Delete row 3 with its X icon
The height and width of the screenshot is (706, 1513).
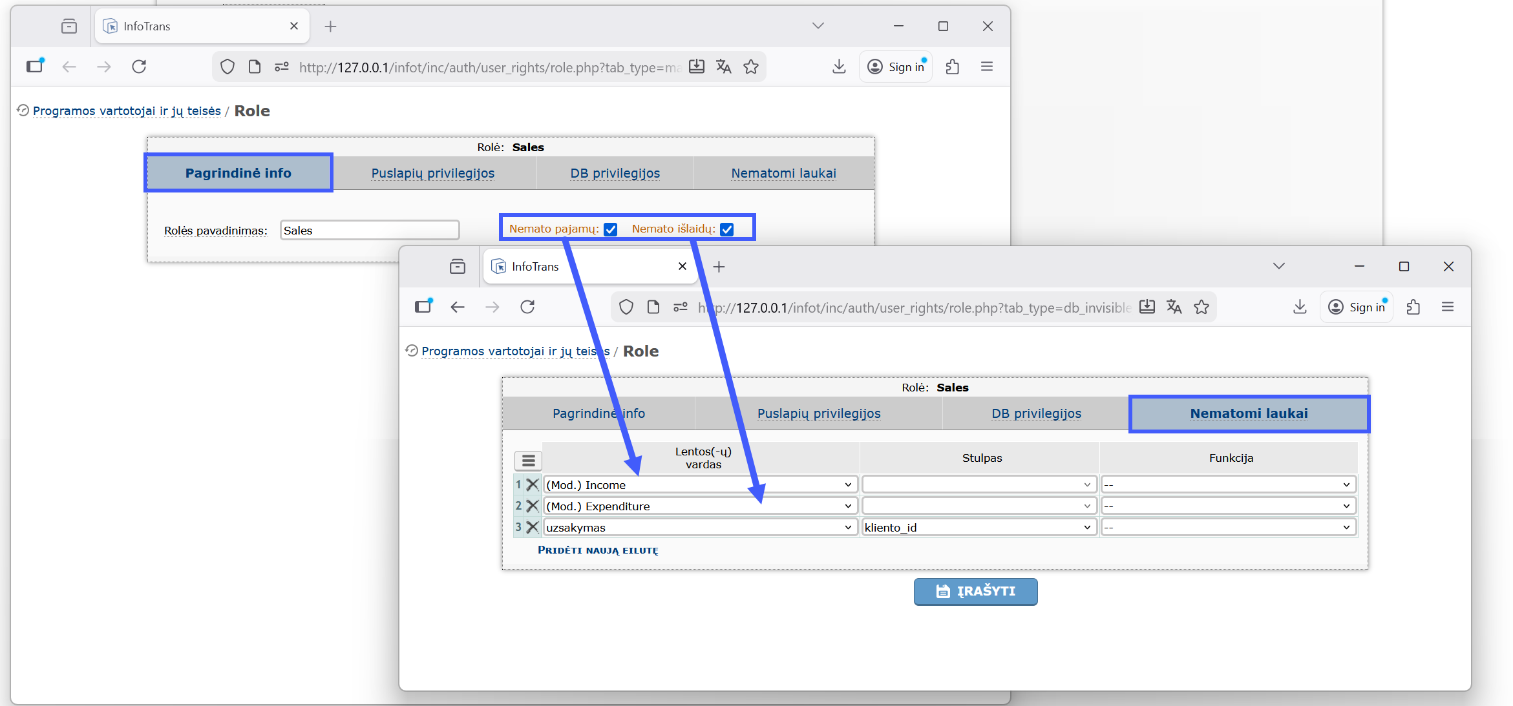[x=533, y=527]
